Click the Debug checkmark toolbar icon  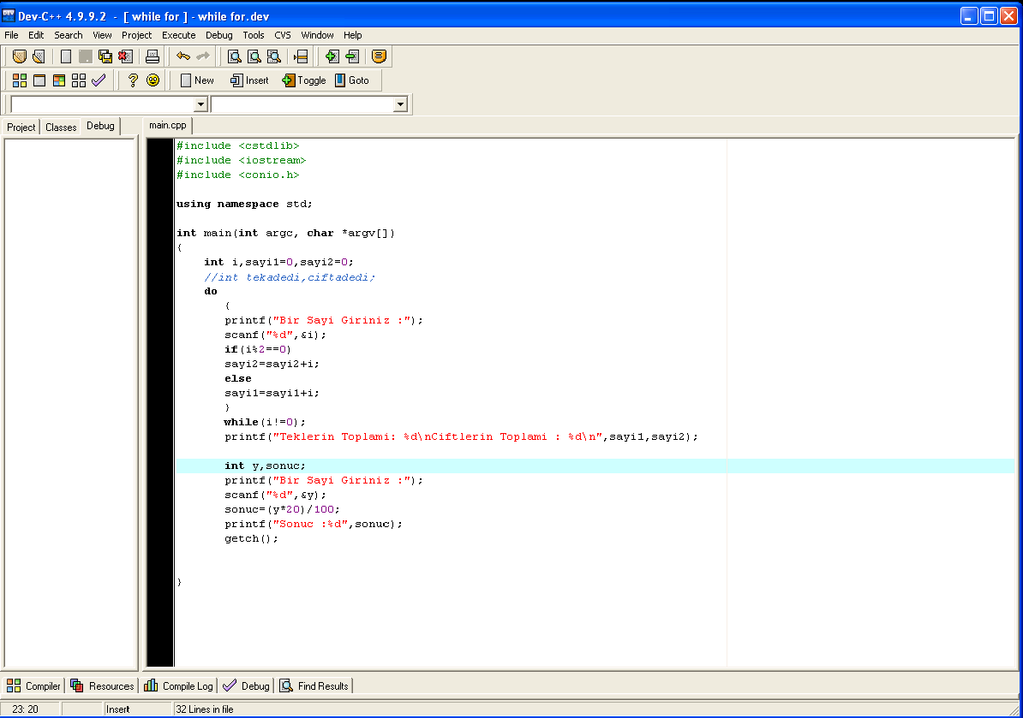point(99,80)
